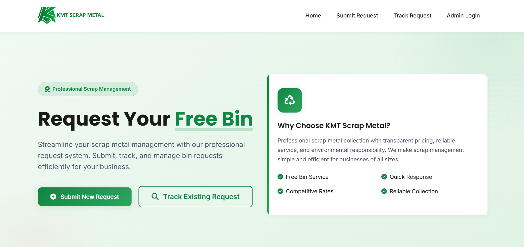Click the checkmark beside Competitive Rates
The width and height of the screenshot is (524, 247).
pyautogui.click(x=280, y=191)
